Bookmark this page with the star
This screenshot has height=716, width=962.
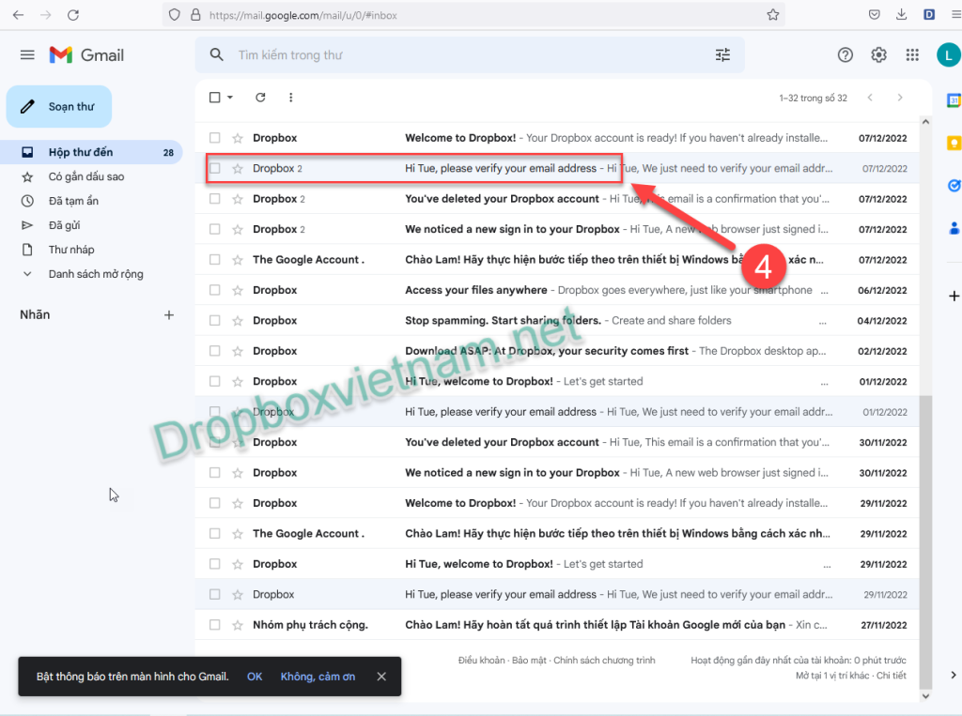pyautogui.click(x=772, y=15)
